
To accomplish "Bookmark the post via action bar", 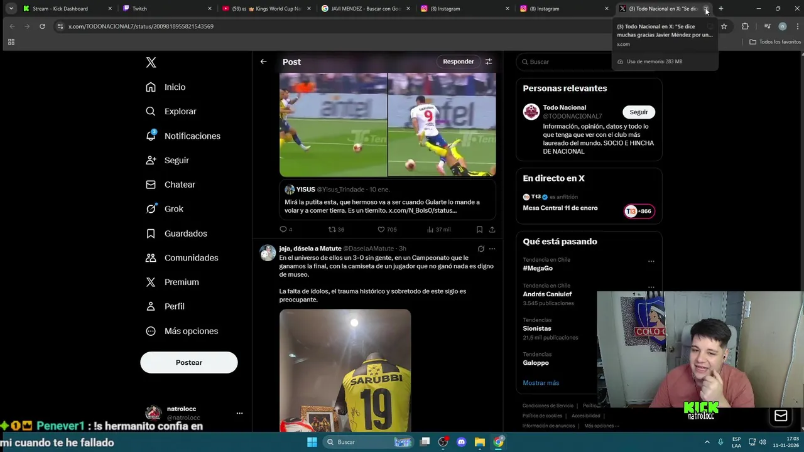I will (479, 230).
